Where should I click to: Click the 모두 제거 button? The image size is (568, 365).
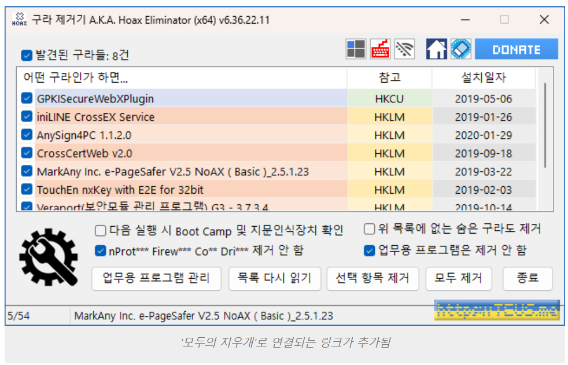(x=459, y=278)
